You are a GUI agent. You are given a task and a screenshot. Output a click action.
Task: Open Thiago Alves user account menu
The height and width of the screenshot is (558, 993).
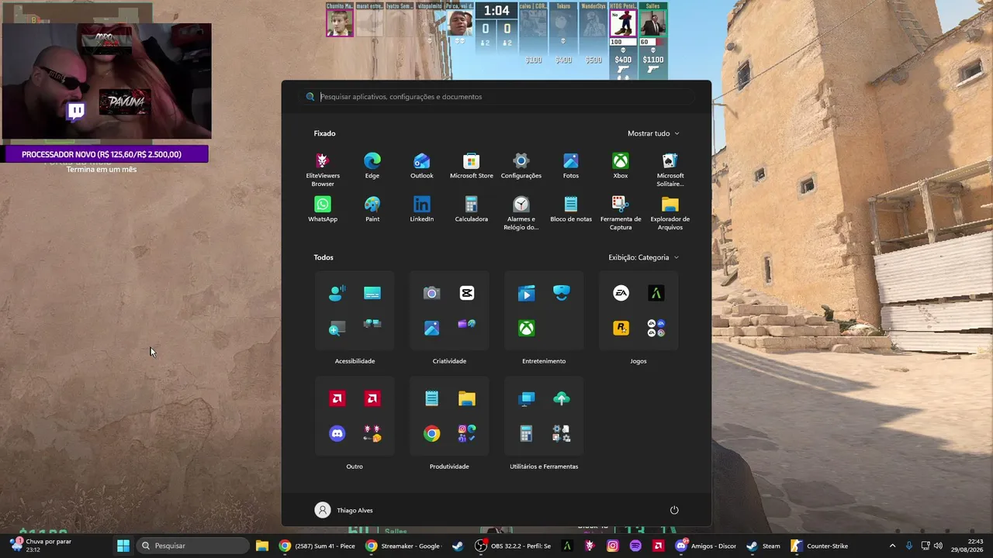(x=344, y=510)
